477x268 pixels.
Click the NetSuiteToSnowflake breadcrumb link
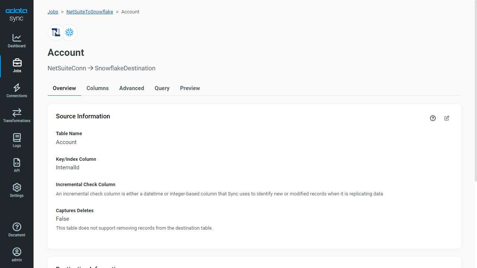90,12
